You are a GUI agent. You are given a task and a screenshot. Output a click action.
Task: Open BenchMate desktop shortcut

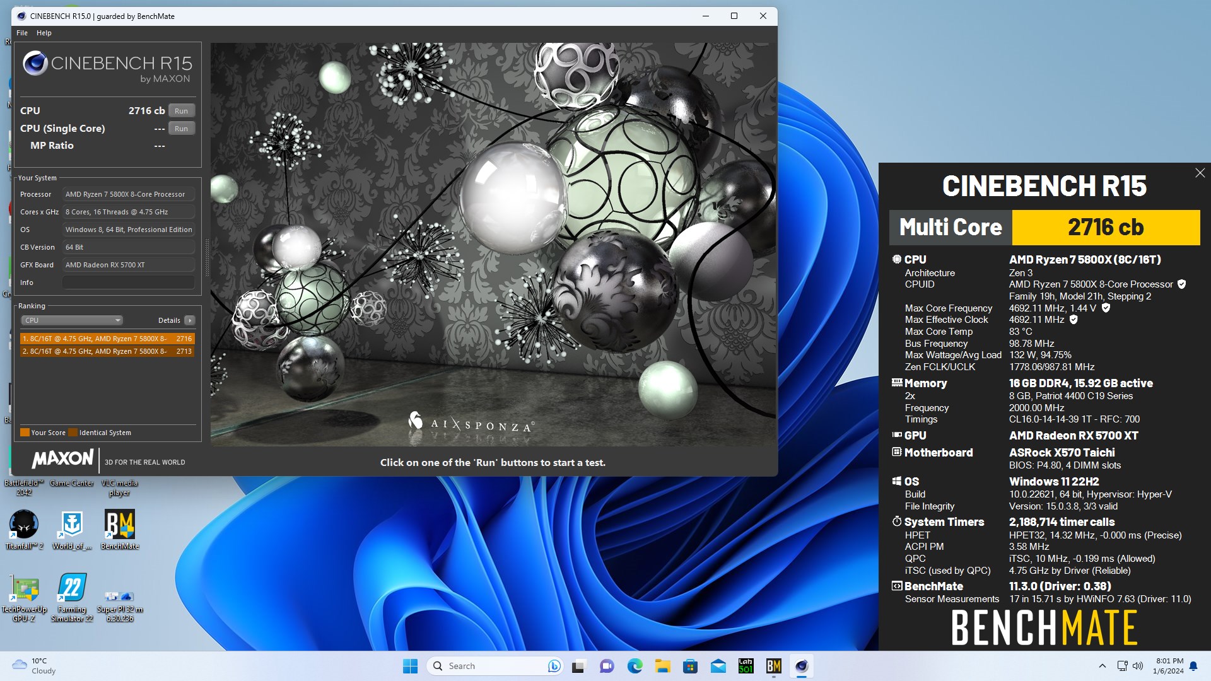coord(120,530)
